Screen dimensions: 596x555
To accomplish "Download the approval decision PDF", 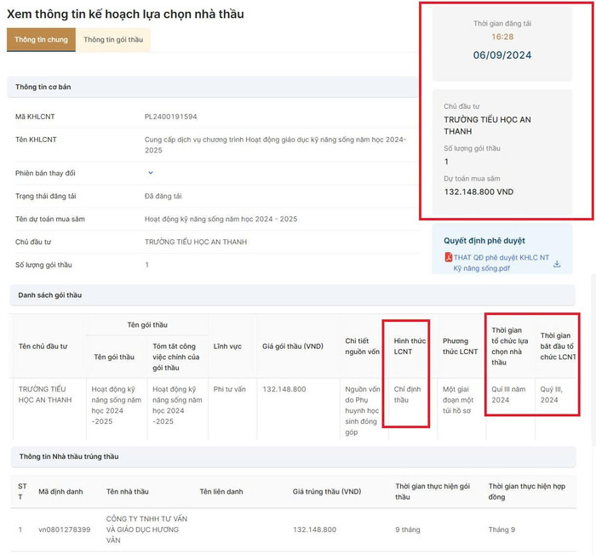I will point(557,264).
